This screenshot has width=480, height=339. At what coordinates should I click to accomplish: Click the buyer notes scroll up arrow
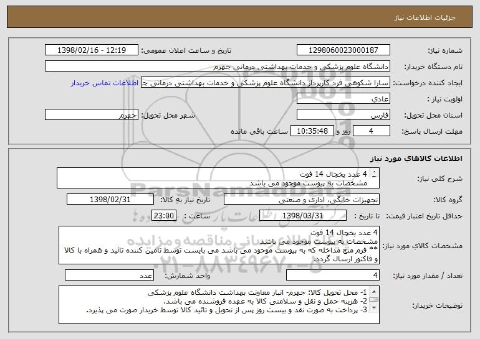coord(374,291)
